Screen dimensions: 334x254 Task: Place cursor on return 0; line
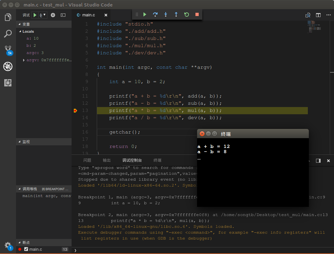123,147
